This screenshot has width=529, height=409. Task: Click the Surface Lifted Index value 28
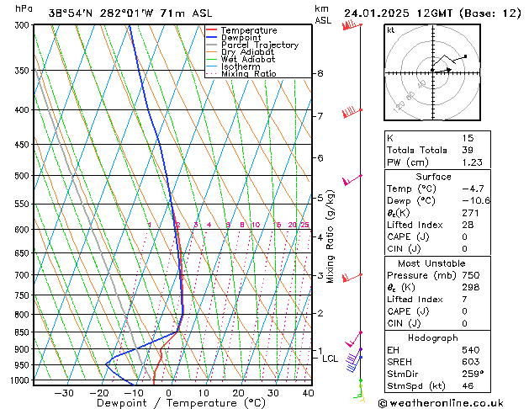[x=468, y=225]
